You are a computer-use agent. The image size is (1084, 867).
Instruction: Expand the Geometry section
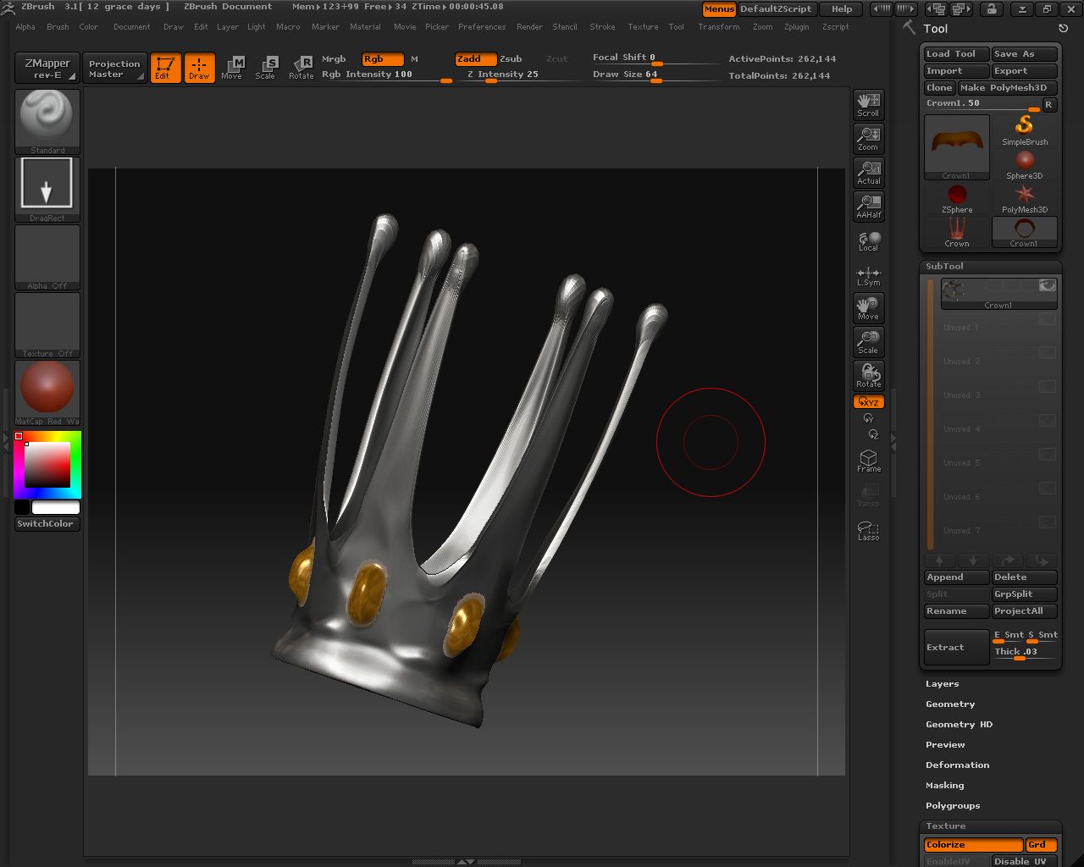pyautogui.click(x=950, y=704)
